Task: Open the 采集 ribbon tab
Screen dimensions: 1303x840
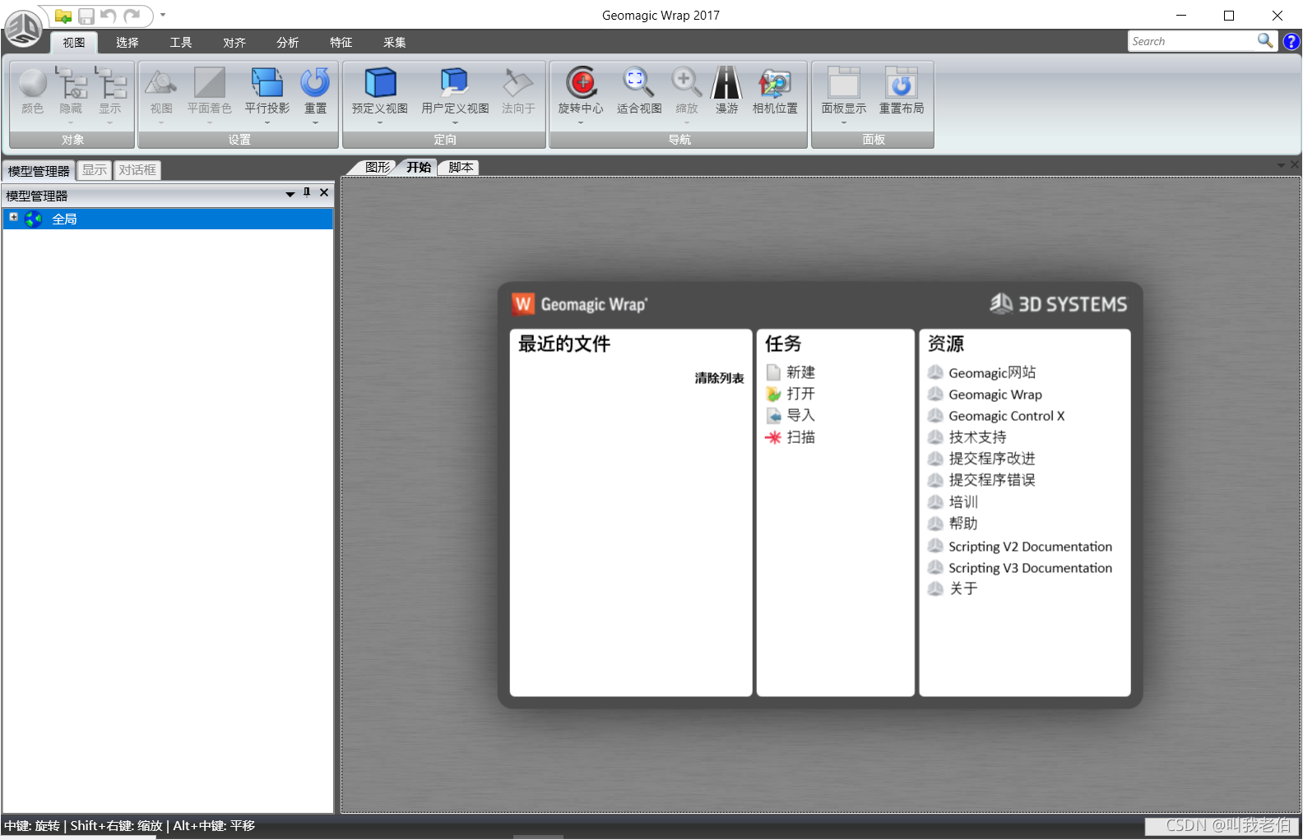Action: (x=395, y=43)
